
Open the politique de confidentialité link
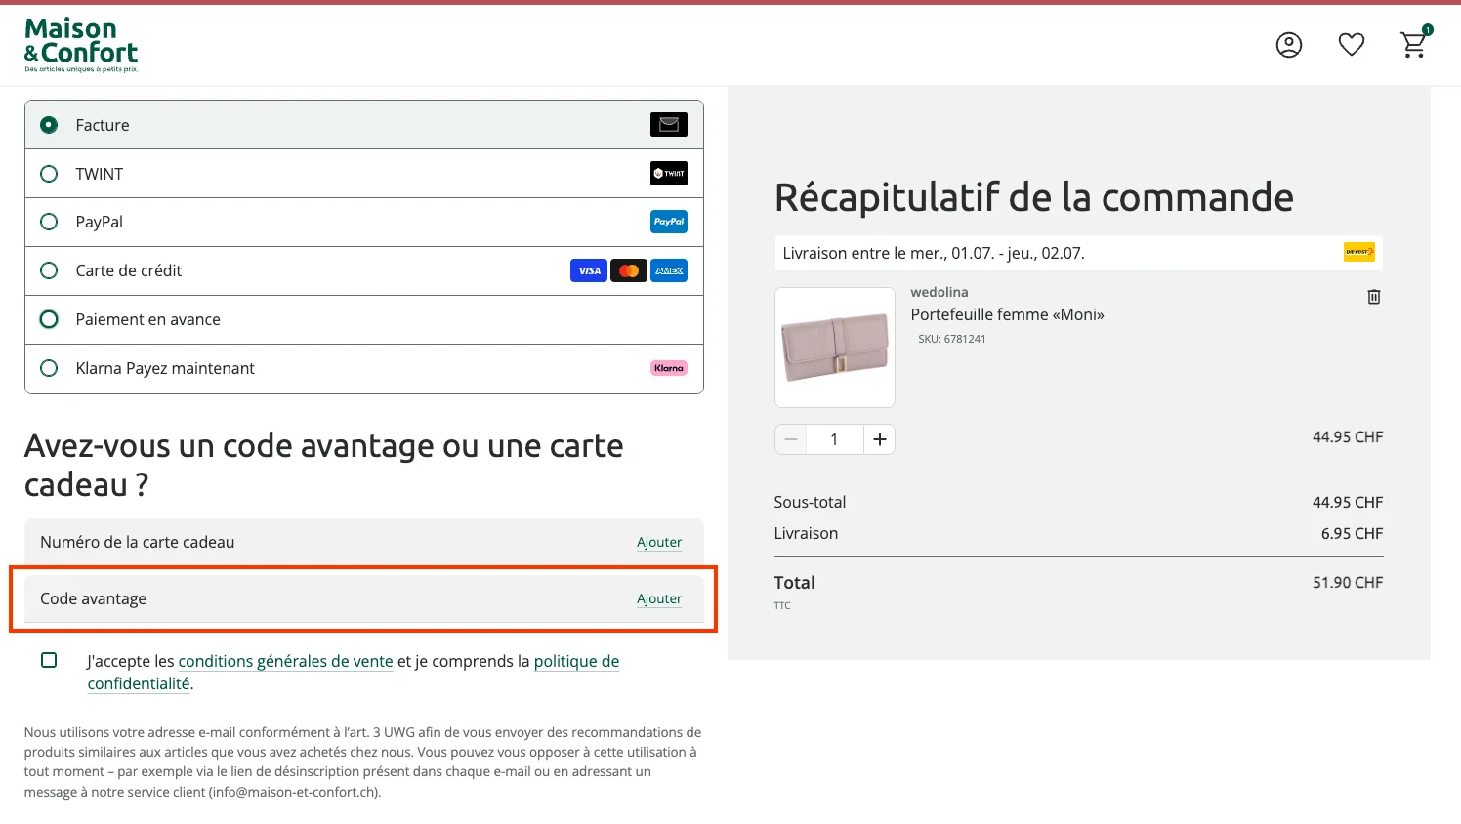coord(354,673)
